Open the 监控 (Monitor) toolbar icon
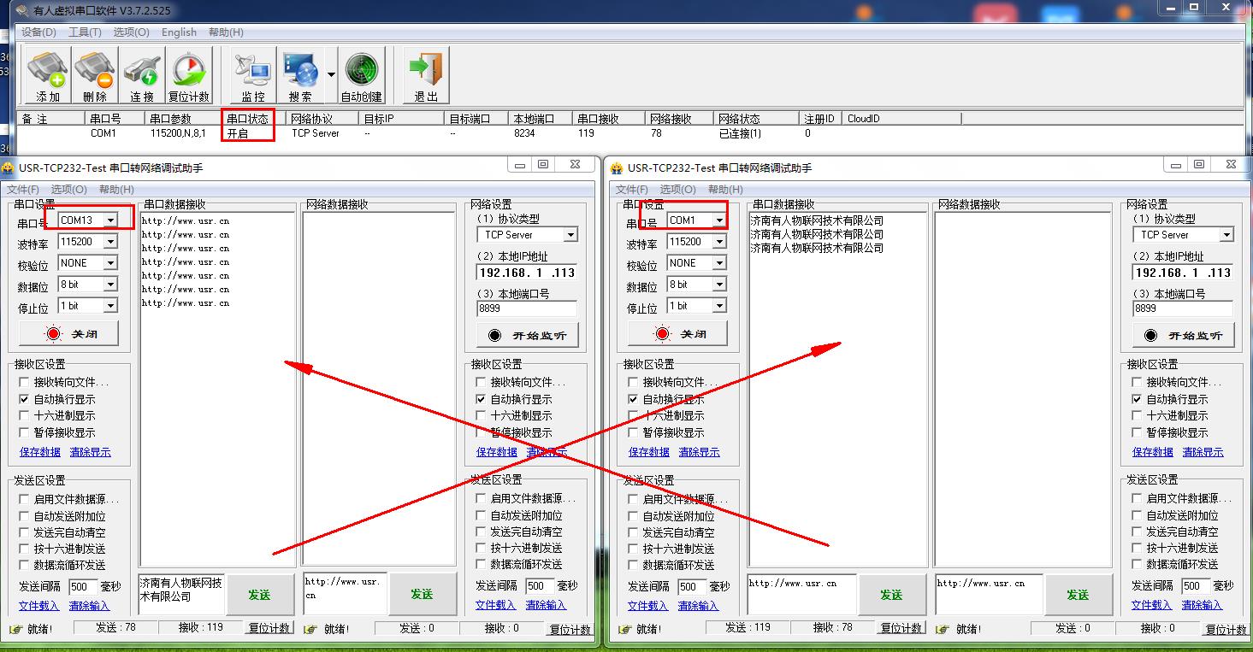This screenshot has width=1253, height=652. (252, 75)
